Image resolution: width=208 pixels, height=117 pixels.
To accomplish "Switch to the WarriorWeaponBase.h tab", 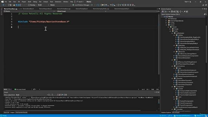I will coord(45,9).
